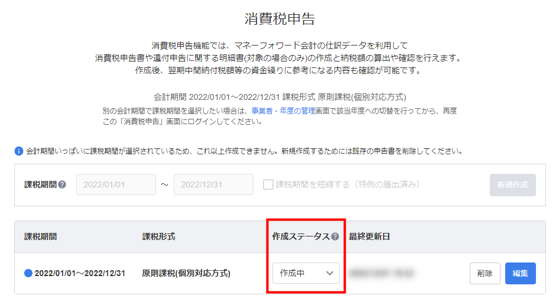The height and width of the screenshot is (308, 559).
Task: Click the end date field 2022/12/31
Action: coord(213,184)
